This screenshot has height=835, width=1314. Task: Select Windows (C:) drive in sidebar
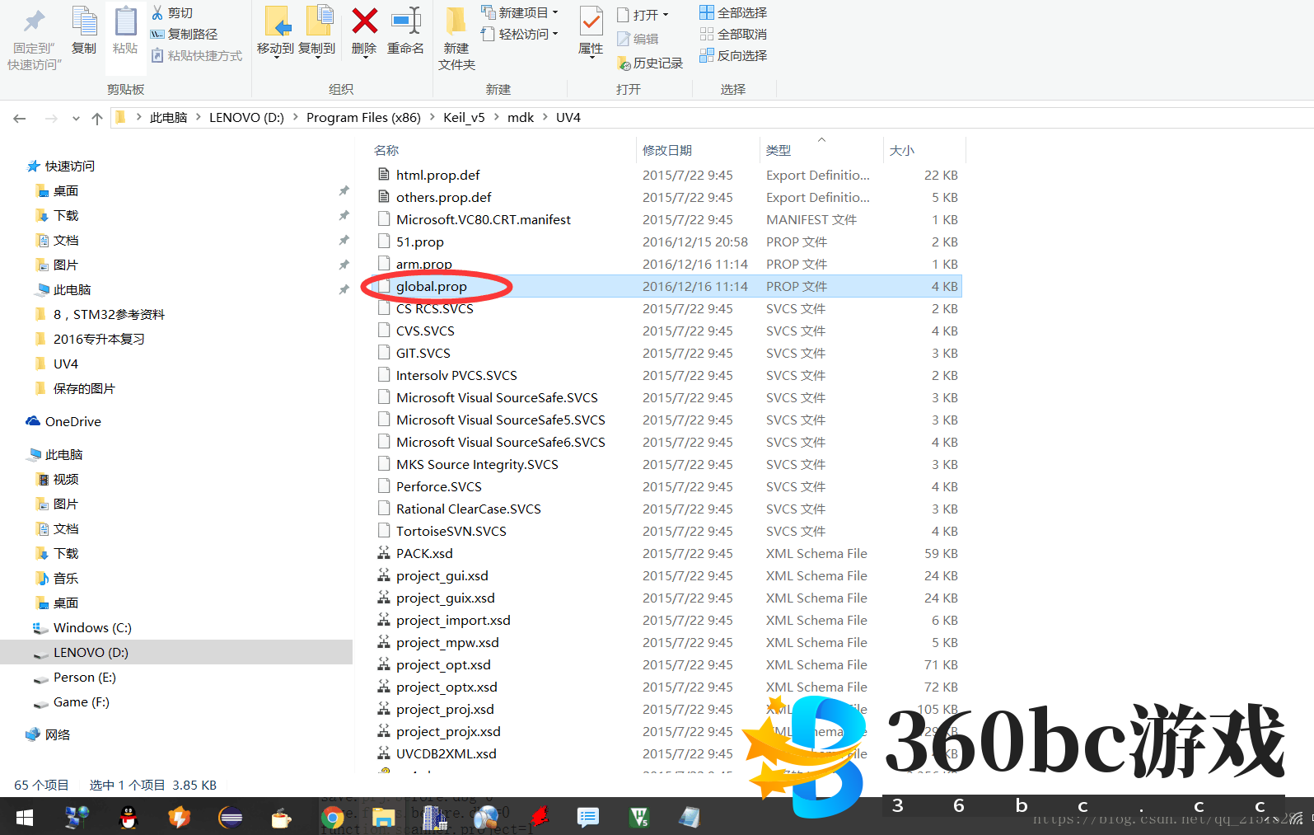coord(91,628)
